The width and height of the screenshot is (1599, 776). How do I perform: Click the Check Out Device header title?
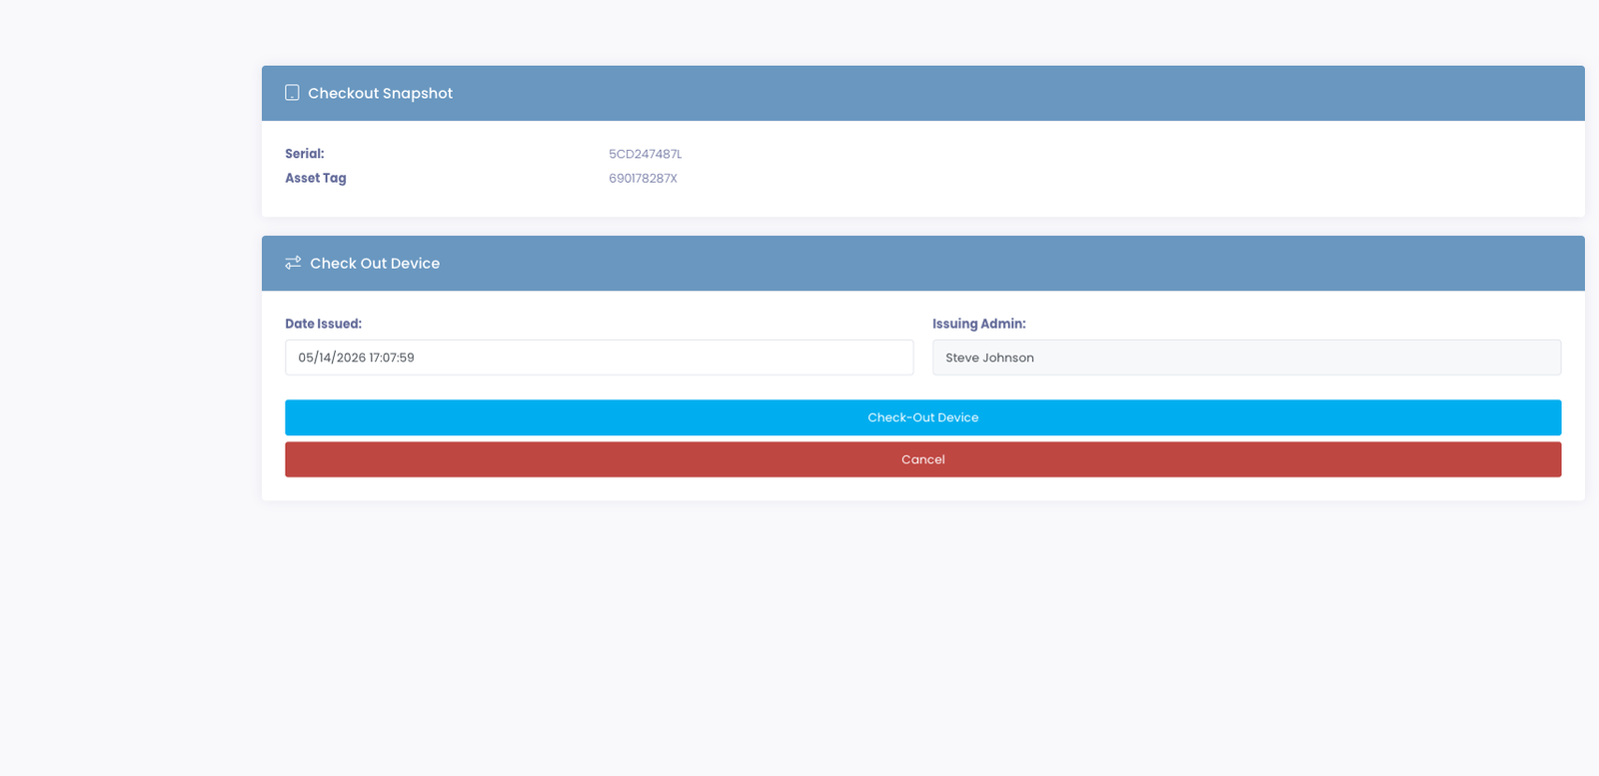[x=375, y=263]
